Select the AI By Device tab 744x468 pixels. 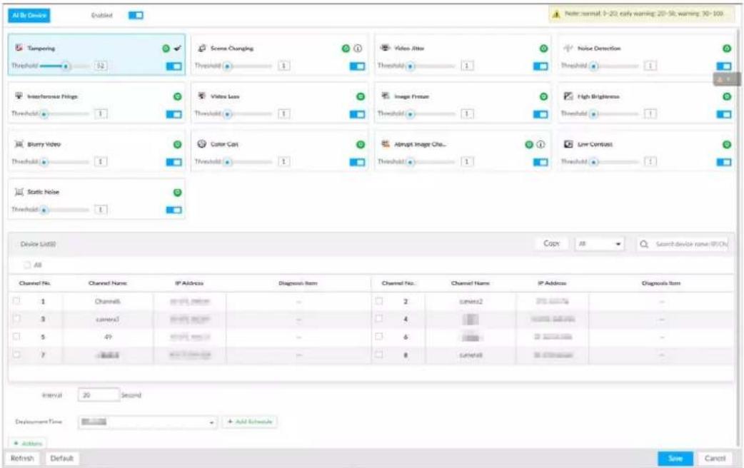pyautogui.click(x=29, y=15)
